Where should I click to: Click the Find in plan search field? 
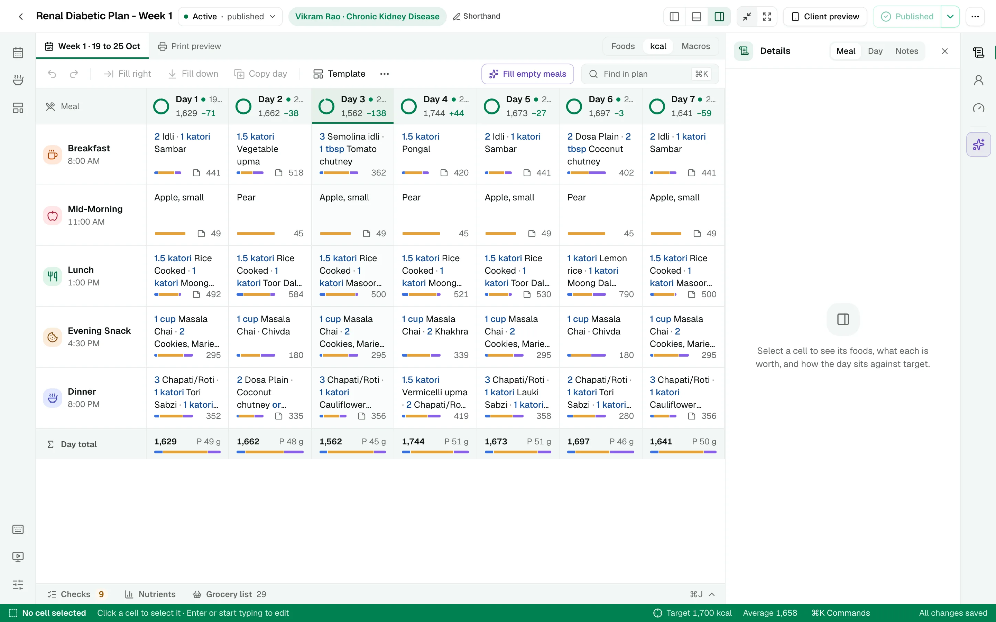click(650, 74)
